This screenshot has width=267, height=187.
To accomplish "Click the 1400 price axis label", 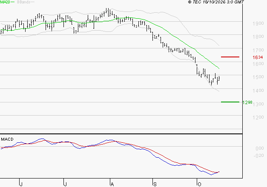I will pos(258,91).
